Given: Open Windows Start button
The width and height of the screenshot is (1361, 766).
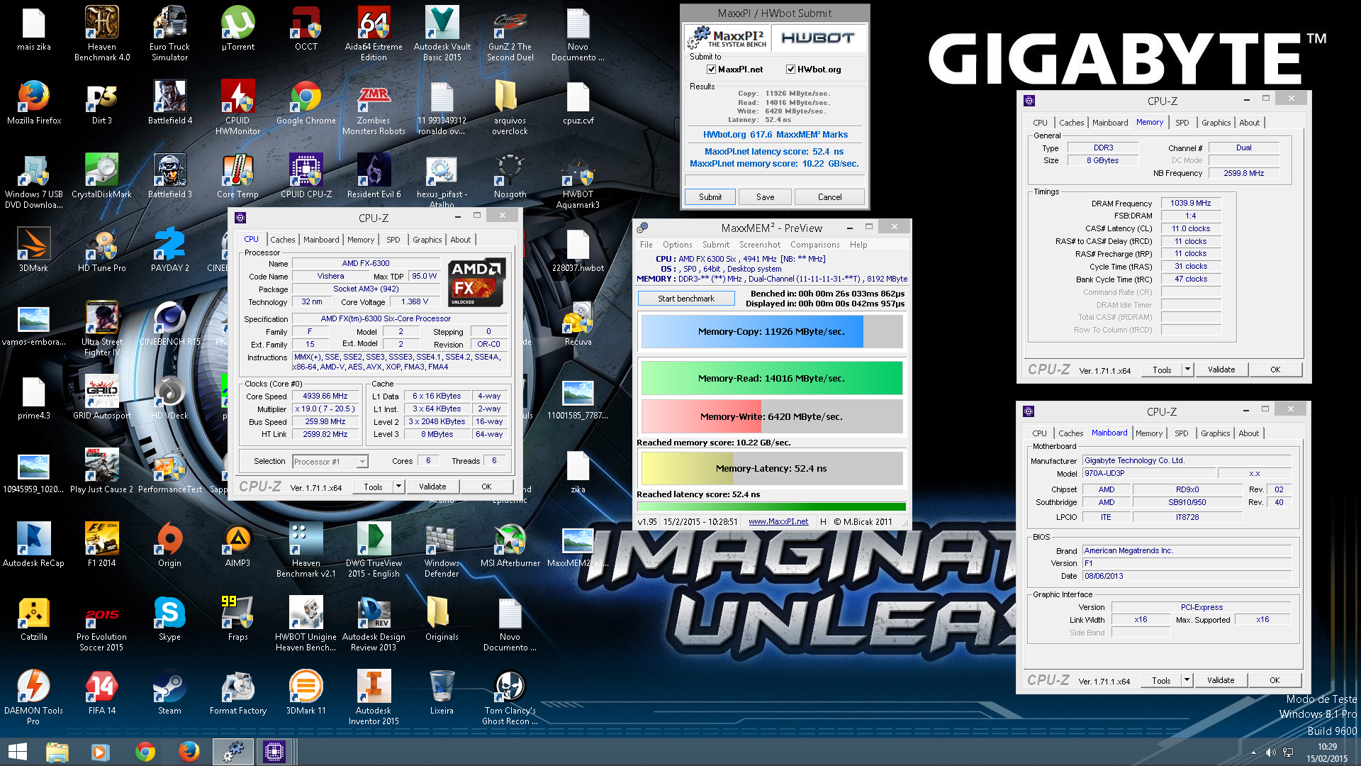Looking at the screenshot, I should coord(17,752).
